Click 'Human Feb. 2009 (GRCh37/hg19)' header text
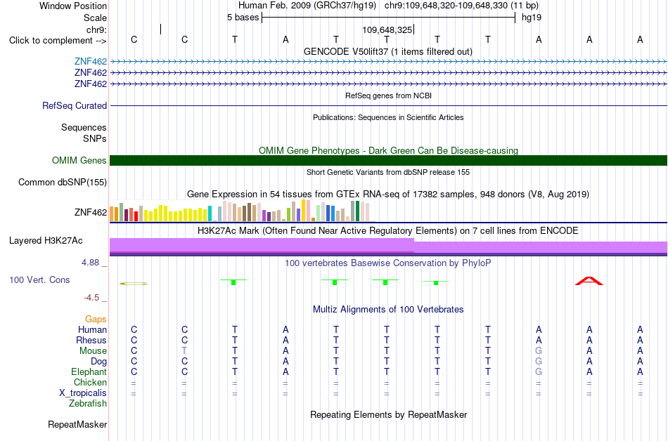Viewport: 668px width, 441px height. (x=307, y=6)
